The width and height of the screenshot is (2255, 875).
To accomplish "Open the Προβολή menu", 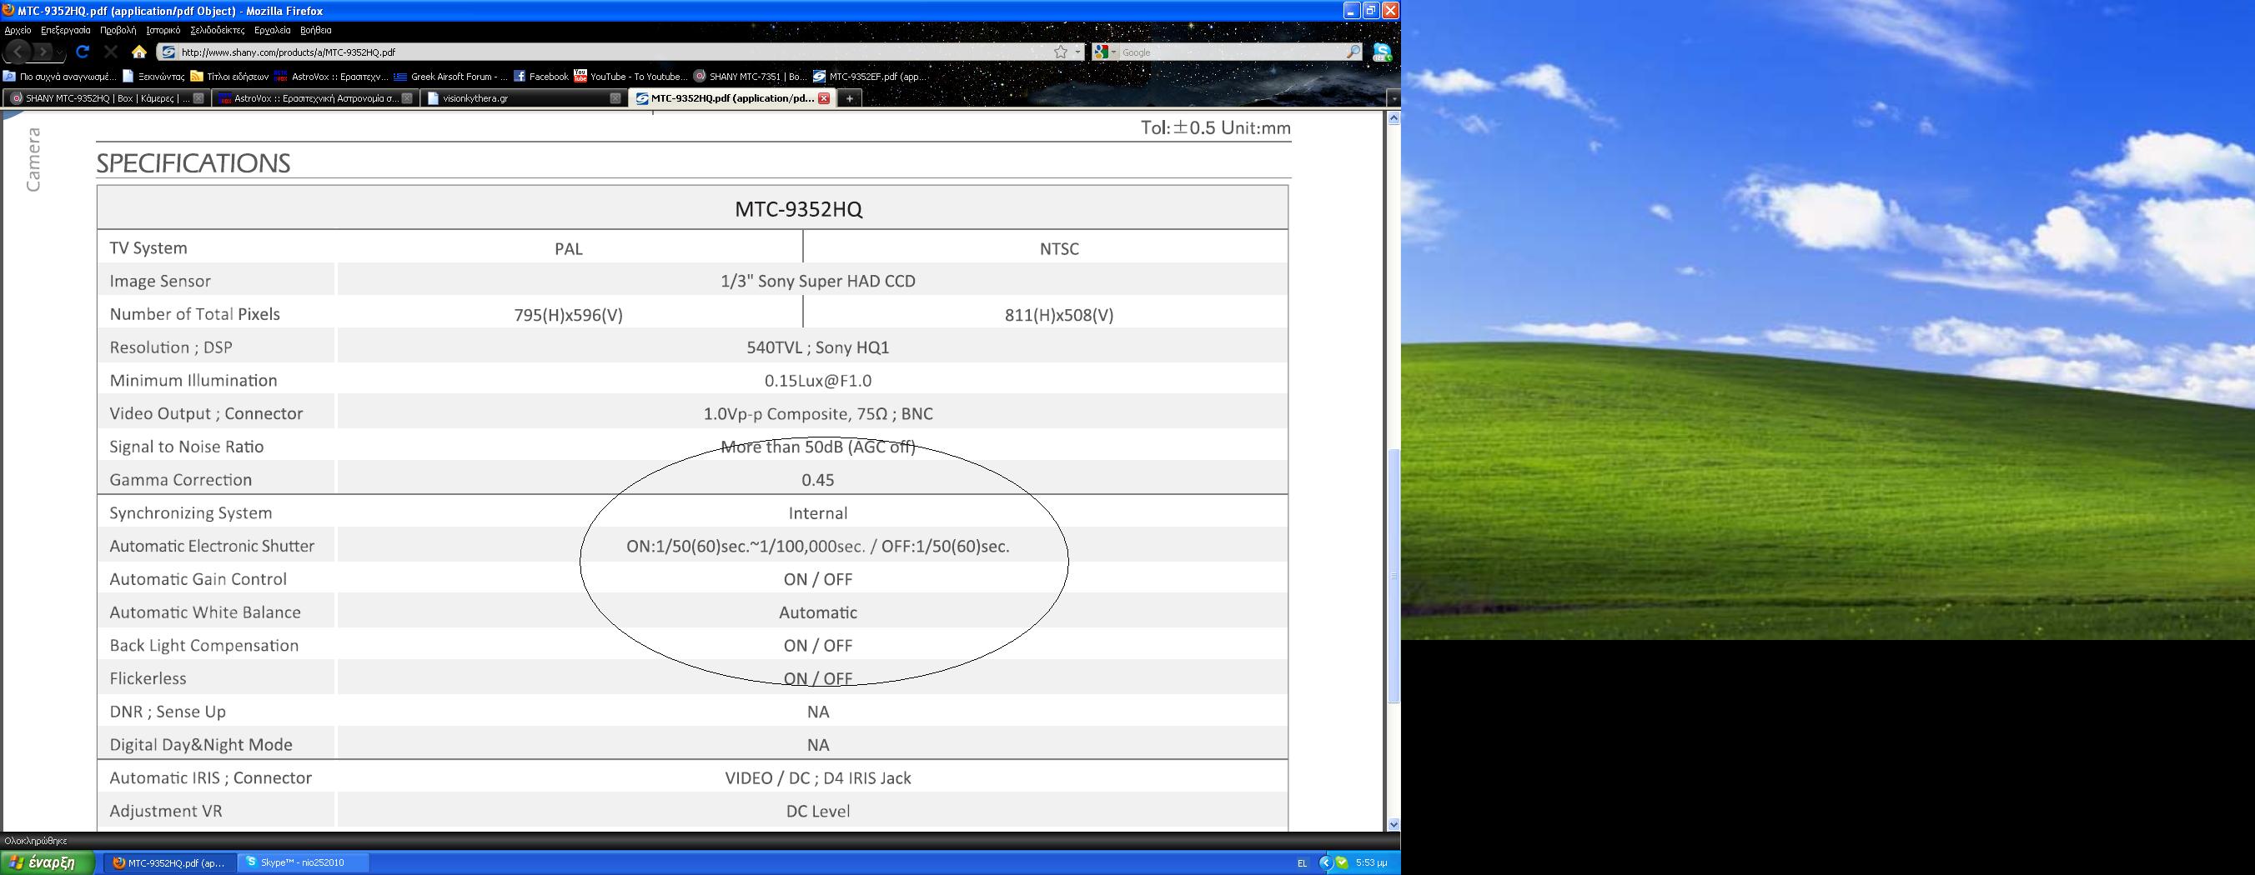I will pos(118,30).
